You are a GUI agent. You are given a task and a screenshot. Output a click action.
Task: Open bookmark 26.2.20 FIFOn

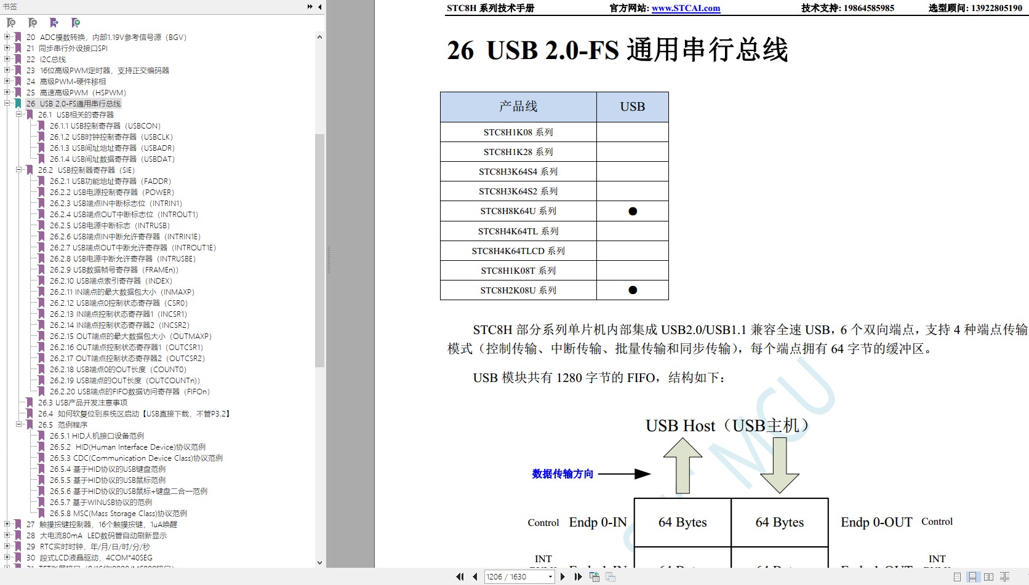(x=130, y=391)
